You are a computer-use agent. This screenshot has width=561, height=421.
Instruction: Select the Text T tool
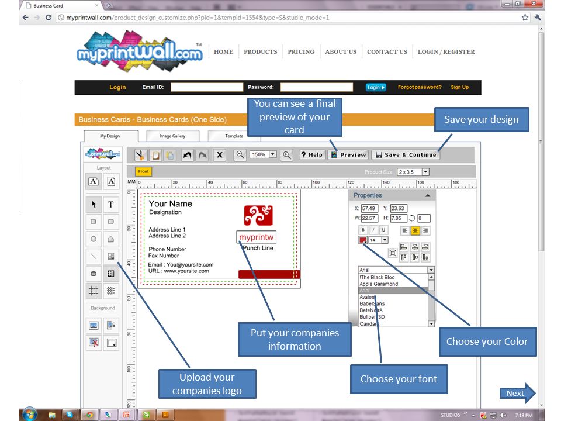pyautogui.click(x=111, y=205)
